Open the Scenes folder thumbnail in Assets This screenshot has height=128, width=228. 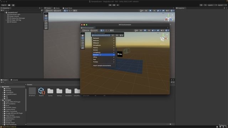pos(50,91)
